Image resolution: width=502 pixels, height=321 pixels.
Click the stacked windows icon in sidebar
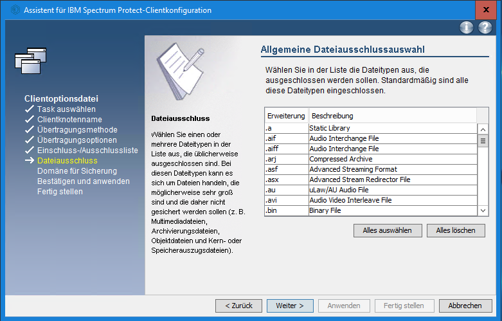31,60
